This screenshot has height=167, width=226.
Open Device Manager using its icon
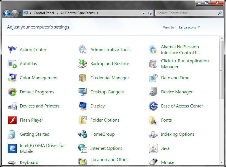pyautogui.click(x=153, y=92)
